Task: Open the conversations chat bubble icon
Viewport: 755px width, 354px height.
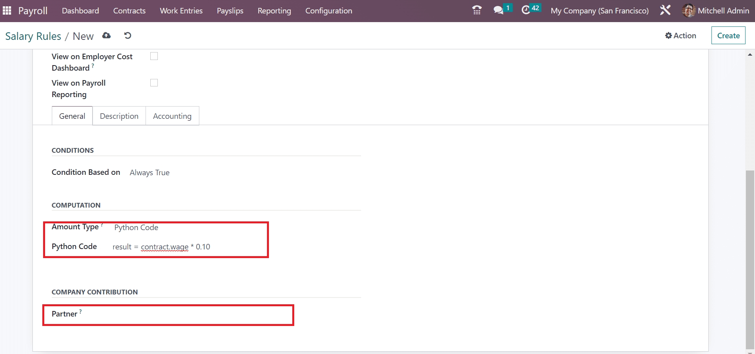Action: pyautogui.click(x=498, y=10)
